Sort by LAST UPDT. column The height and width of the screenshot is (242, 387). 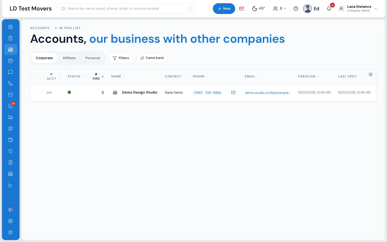point(349,76)
